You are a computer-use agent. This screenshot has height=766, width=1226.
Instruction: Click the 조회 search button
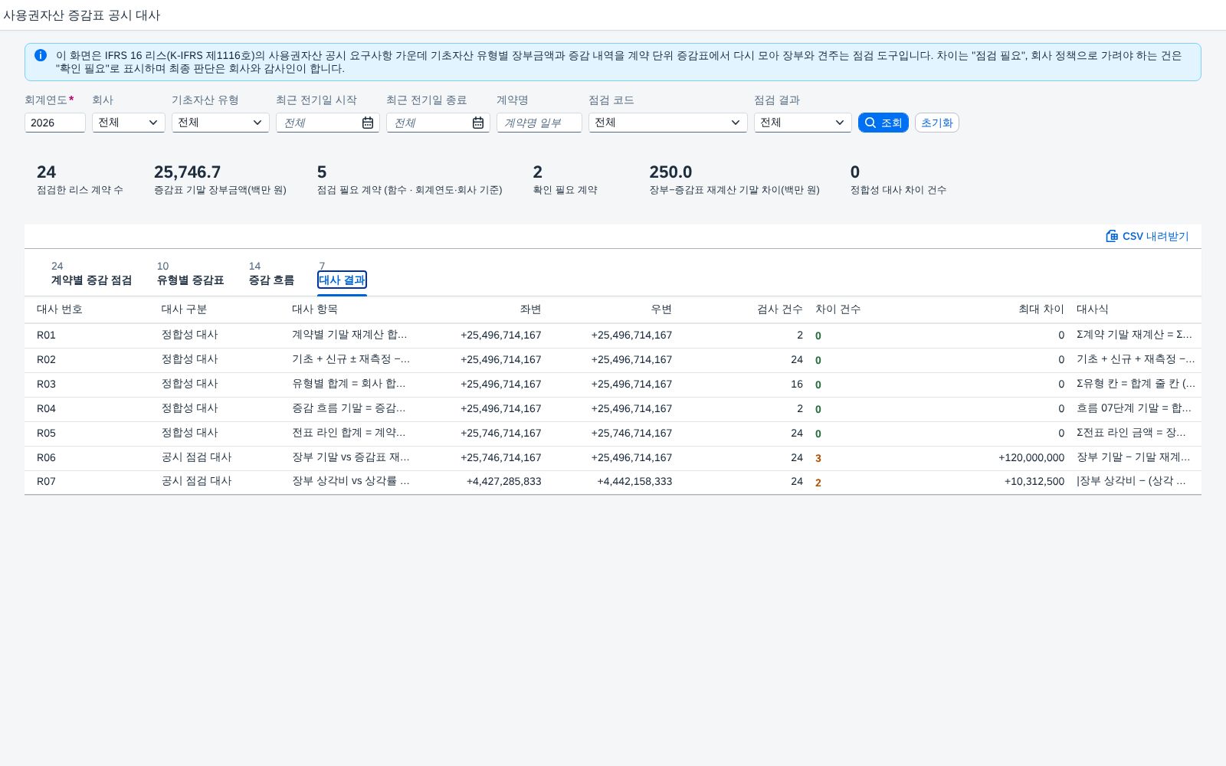(x=883, y=123)
